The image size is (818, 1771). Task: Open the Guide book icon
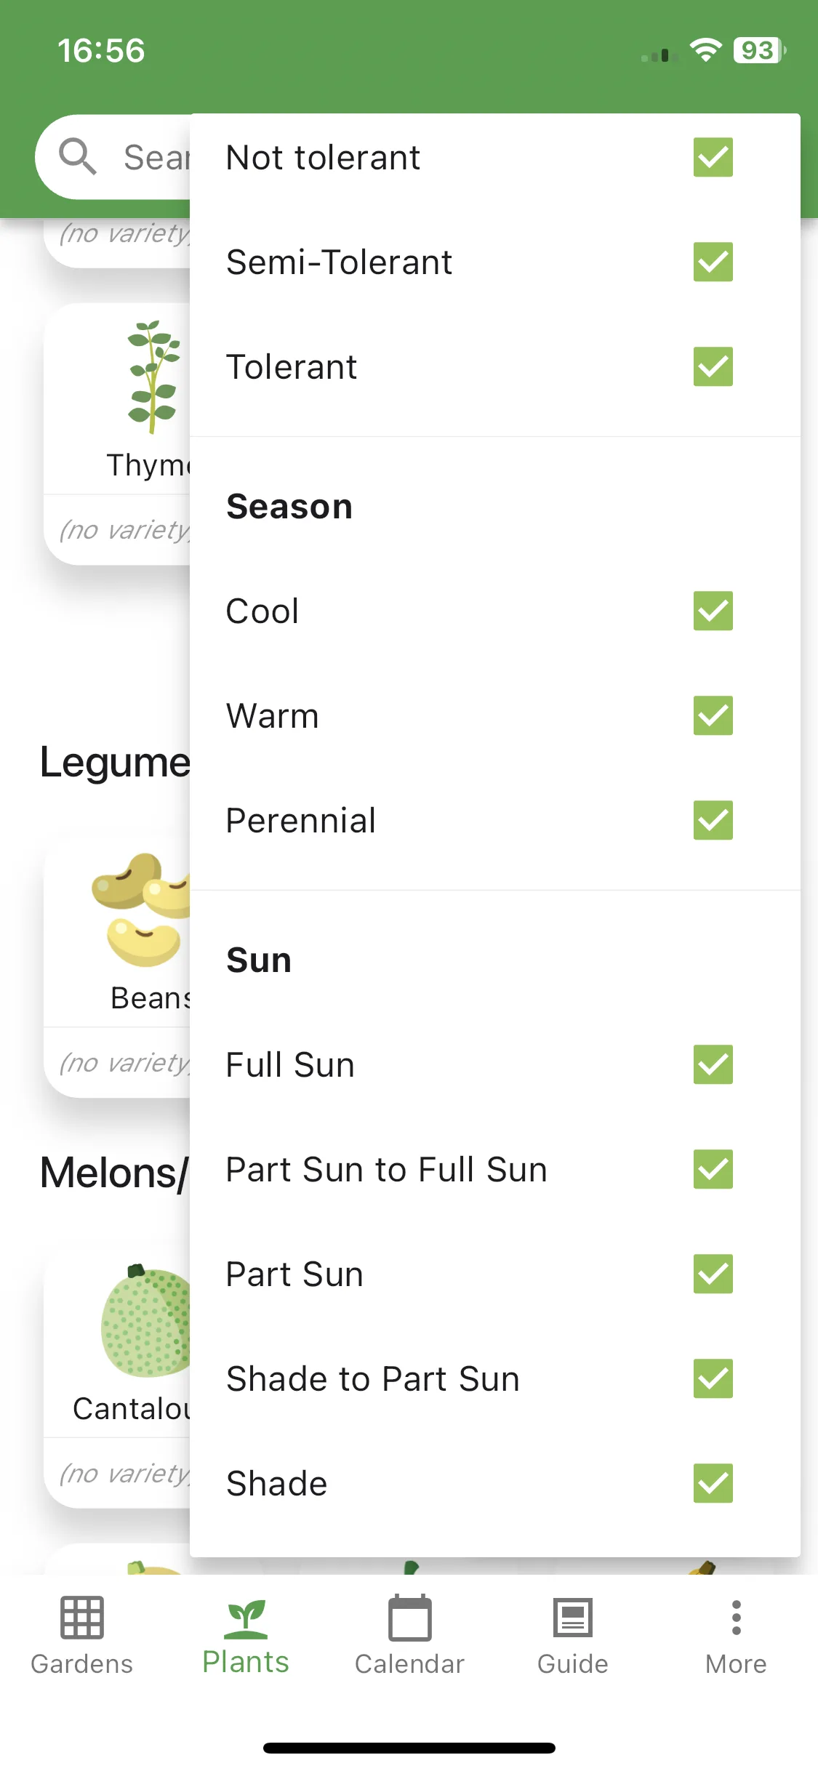(573, 1618)
